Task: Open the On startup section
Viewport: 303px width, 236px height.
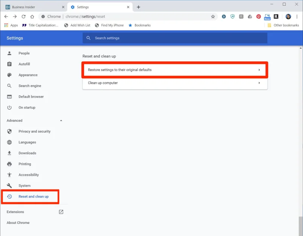Action: 27,107
